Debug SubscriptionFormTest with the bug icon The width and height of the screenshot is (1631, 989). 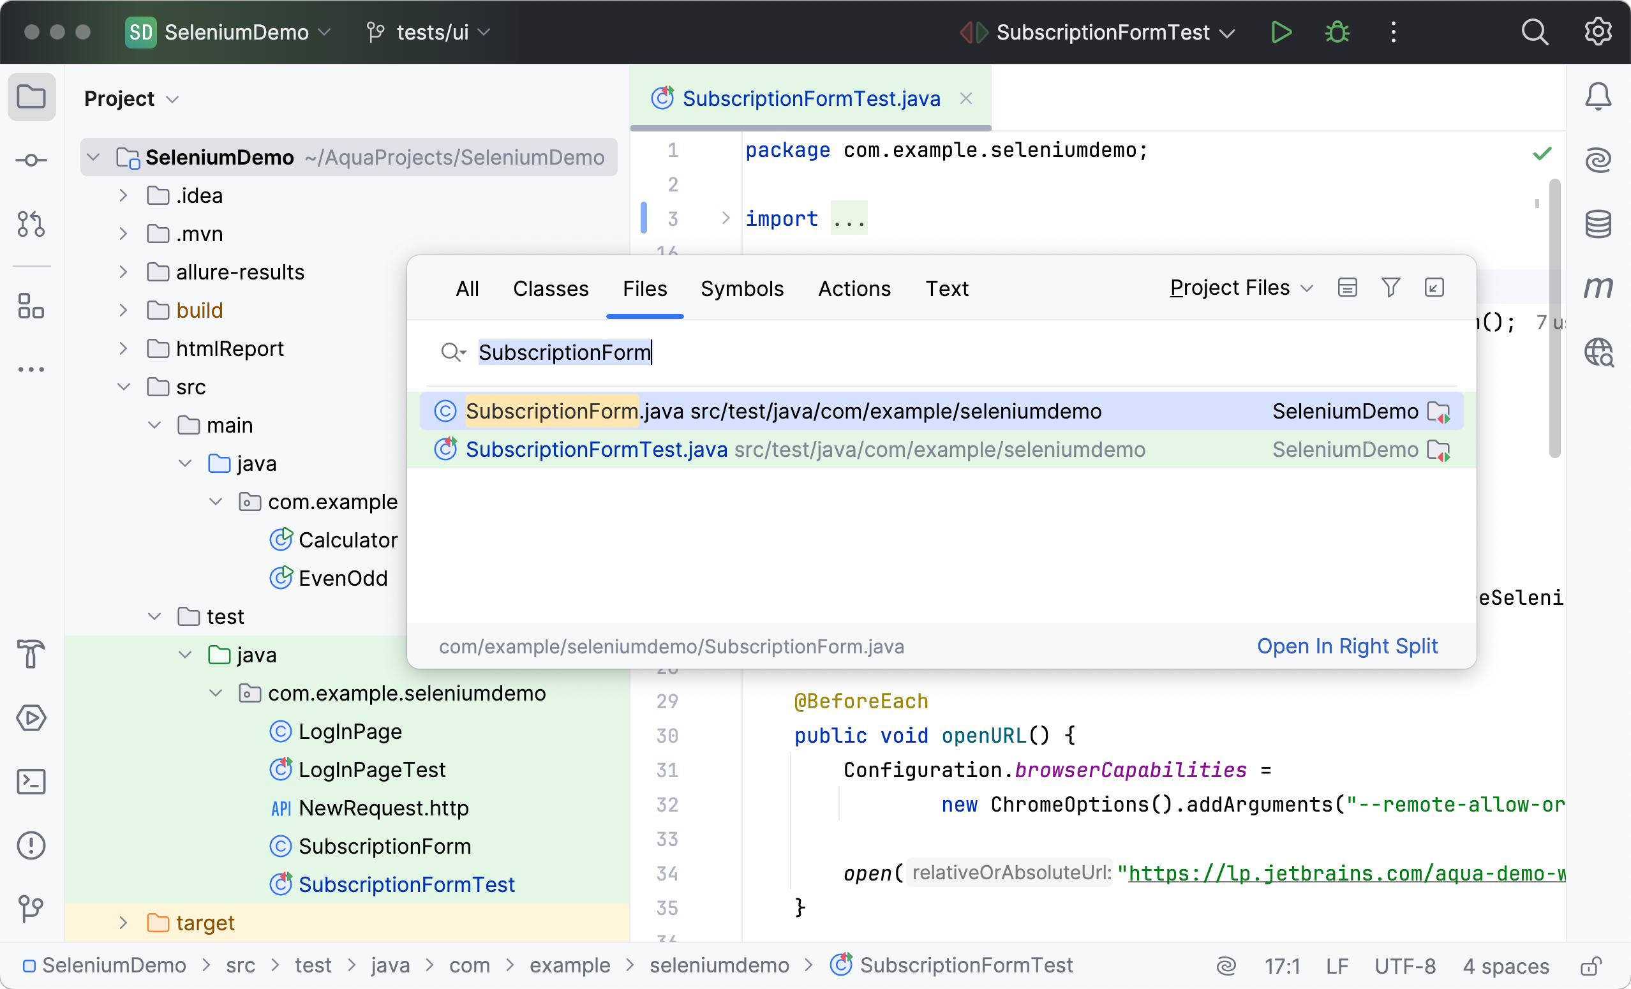1337,32
